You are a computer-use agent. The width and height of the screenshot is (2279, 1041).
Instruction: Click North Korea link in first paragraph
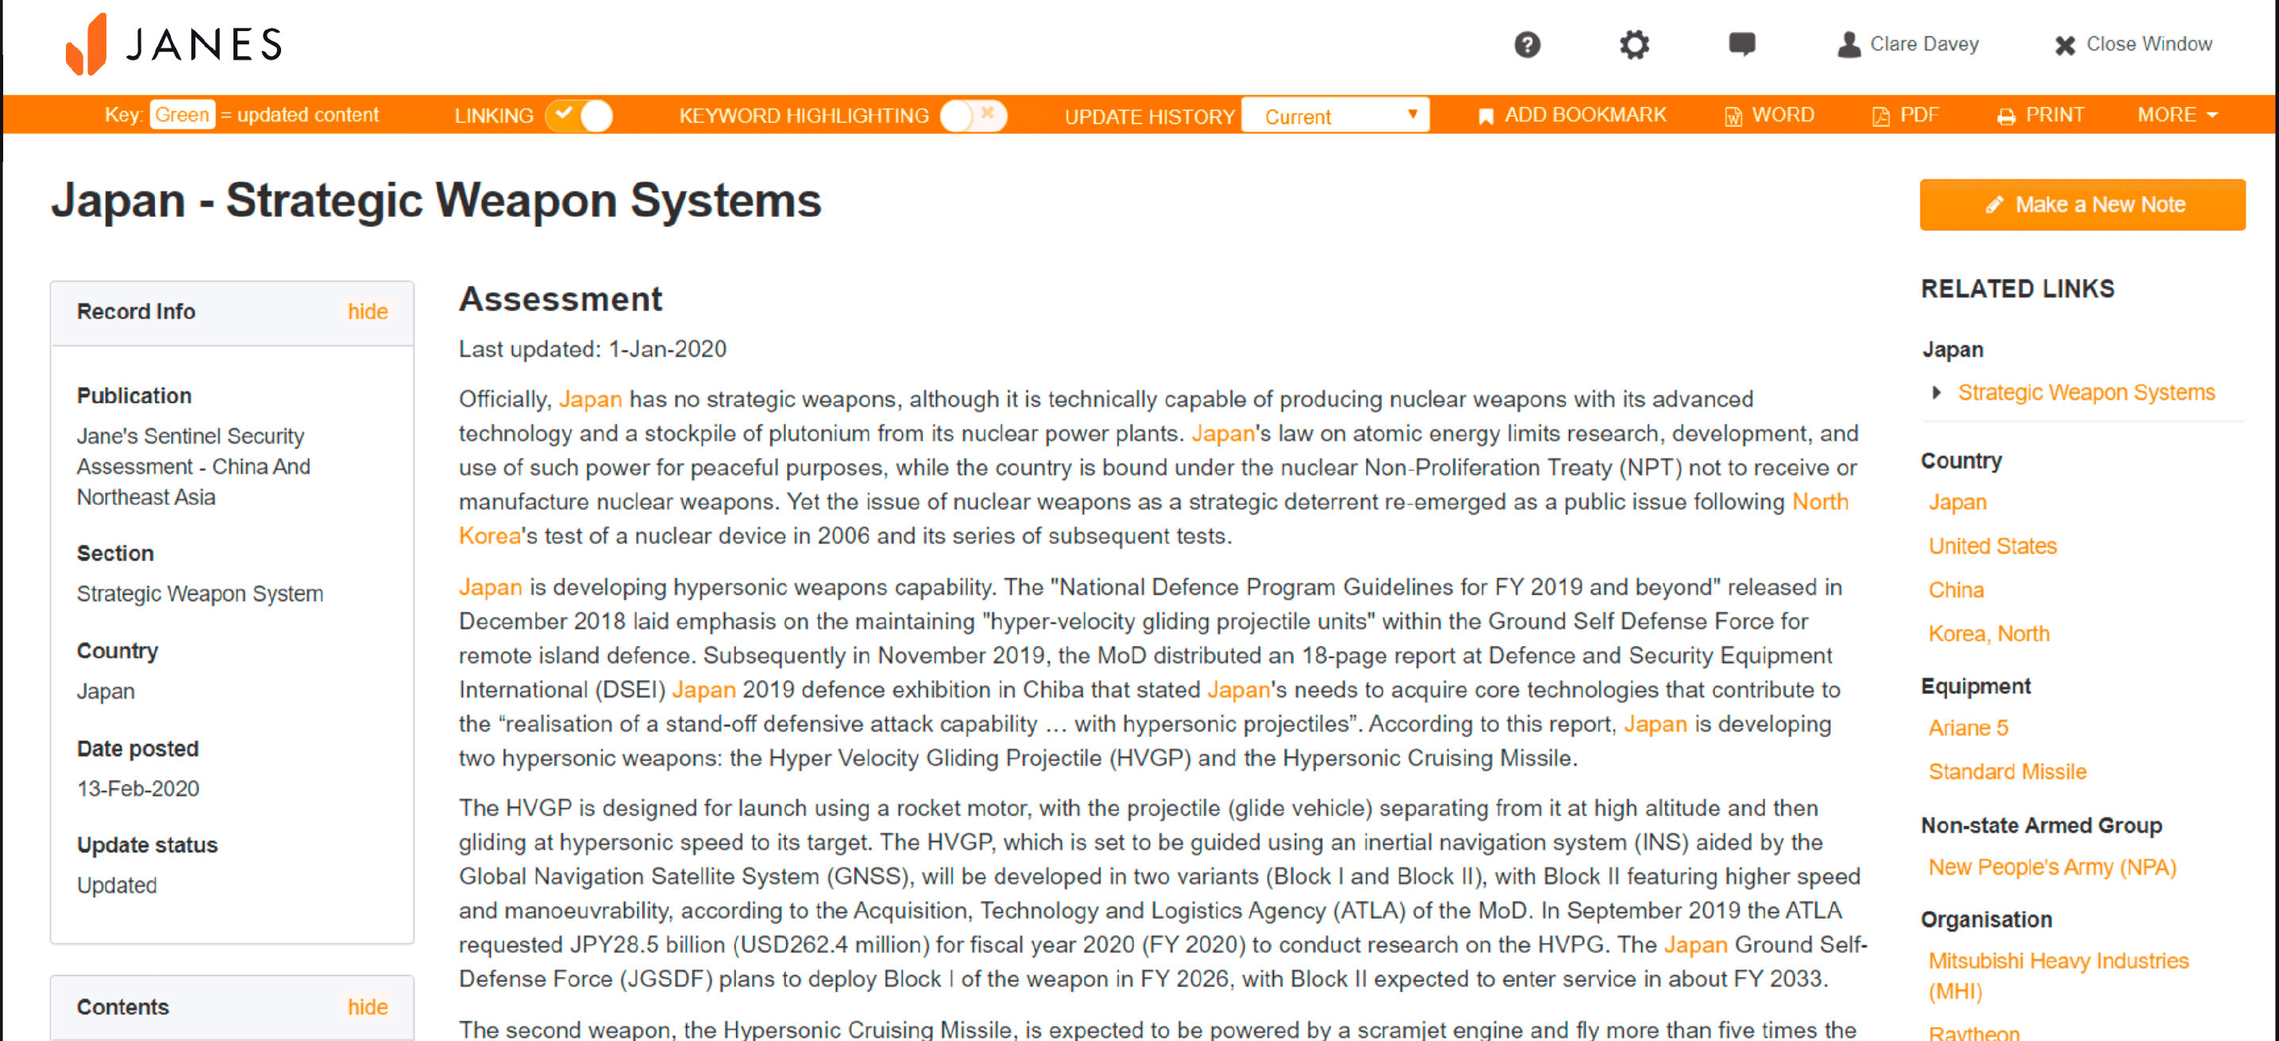coord(1820,502)
